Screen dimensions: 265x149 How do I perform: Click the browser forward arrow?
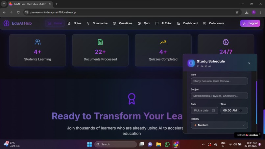click(x=11, y=12)
